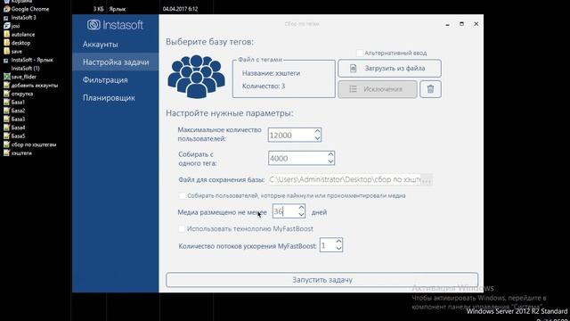The image size is (570, 321).
Task: Select the InstaSoft 3 desktop shortcut
Action: pos(20,18)
